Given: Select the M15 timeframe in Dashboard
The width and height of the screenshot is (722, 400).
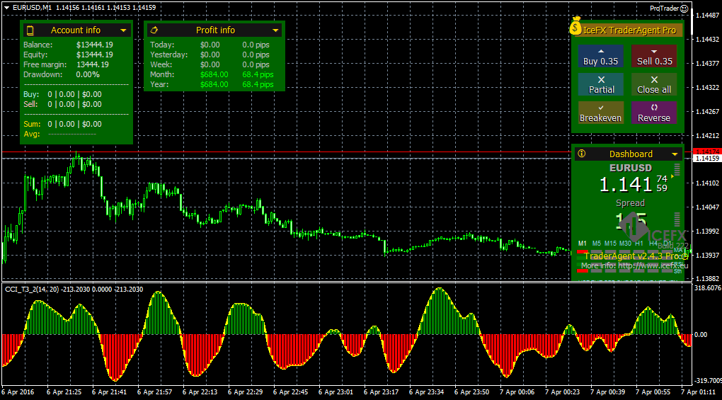Looking at the screenshot, I should point(610,243).
